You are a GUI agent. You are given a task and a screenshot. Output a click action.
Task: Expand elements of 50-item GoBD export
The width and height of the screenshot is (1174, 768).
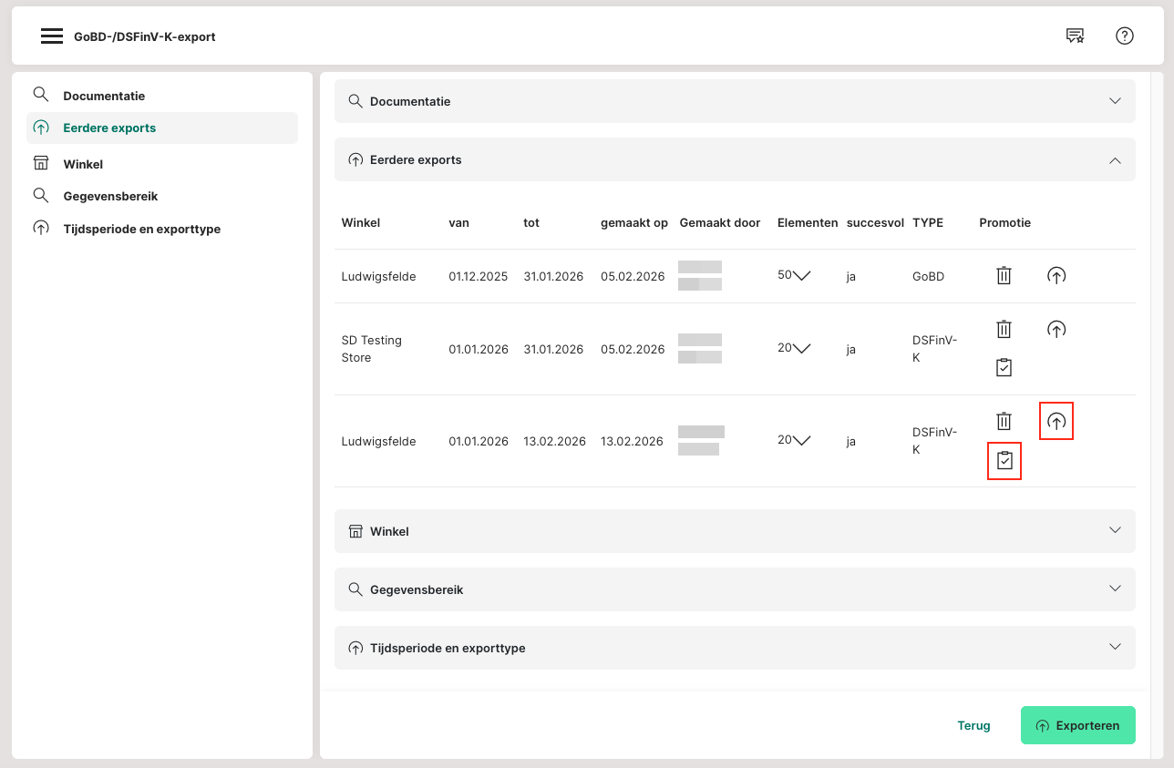pos(801,276)
